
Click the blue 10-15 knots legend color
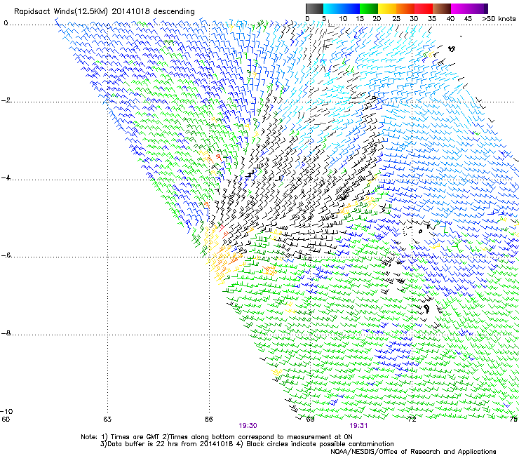[351, 8]
